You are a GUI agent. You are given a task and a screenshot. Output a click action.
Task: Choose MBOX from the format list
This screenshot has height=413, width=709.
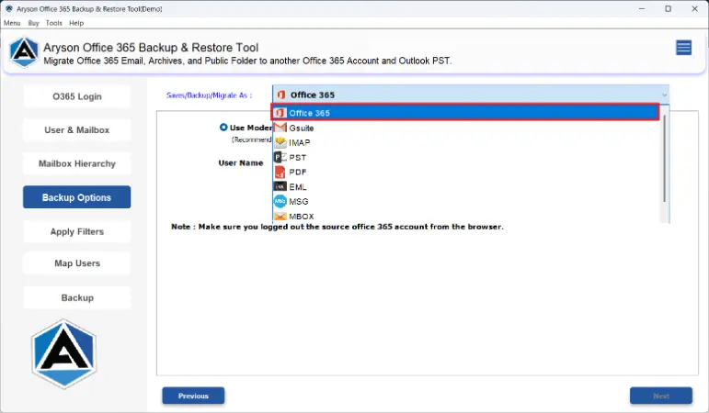tap(466, 217)
